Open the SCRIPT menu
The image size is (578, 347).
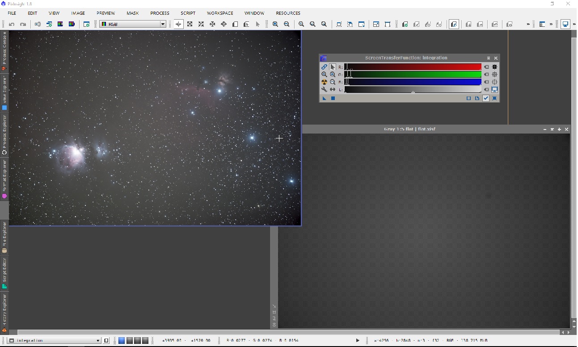(188, 13)
